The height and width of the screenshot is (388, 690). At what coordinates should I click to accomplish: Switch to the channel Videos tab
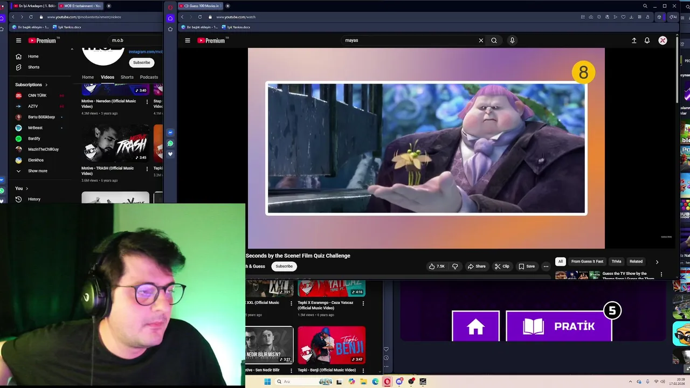coord(107,77)
